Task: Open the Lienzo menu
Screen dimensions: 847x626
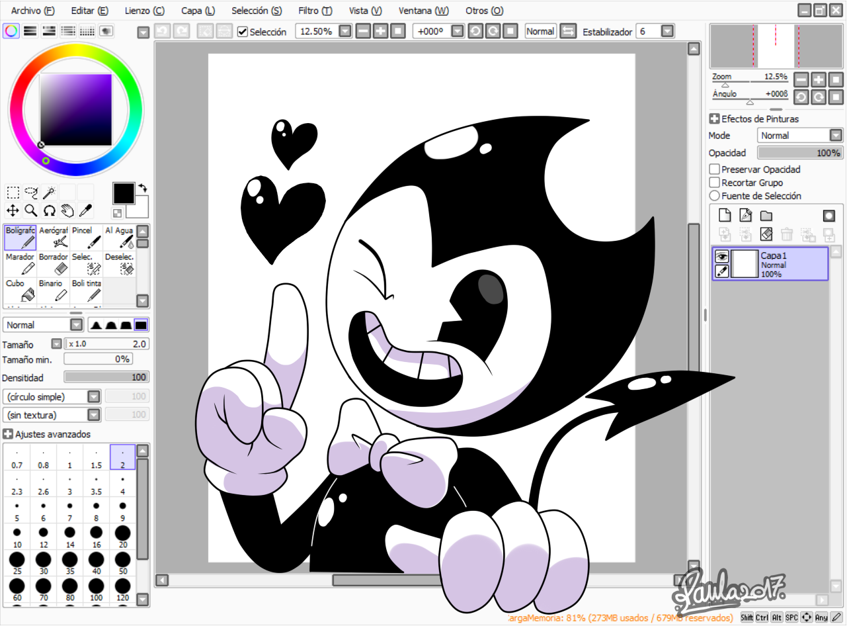Action: [145, 11]
